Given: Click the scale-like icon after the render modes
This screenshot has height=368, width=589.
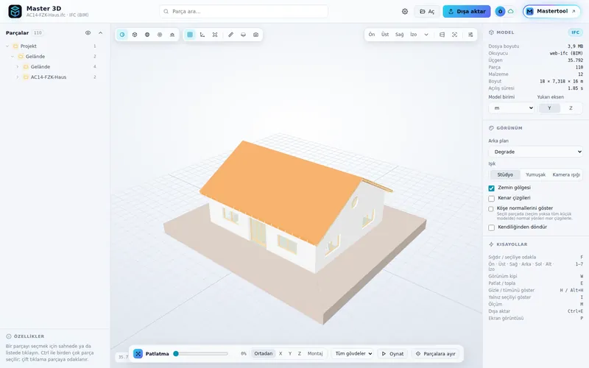Looking at the screenshot, I should point(172,35).
